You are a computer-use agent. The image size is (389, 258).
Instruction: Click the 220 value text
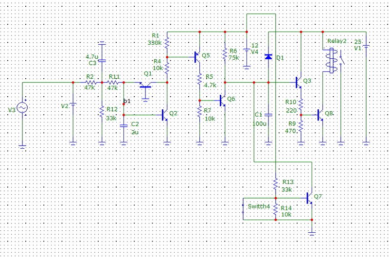[291, 110]
